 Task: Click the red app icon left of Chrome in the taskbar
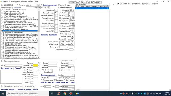[59, 94]
